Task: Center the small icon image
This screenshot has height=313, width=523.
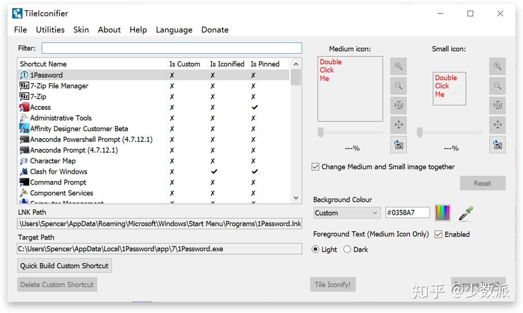Action: coord(497,125)
